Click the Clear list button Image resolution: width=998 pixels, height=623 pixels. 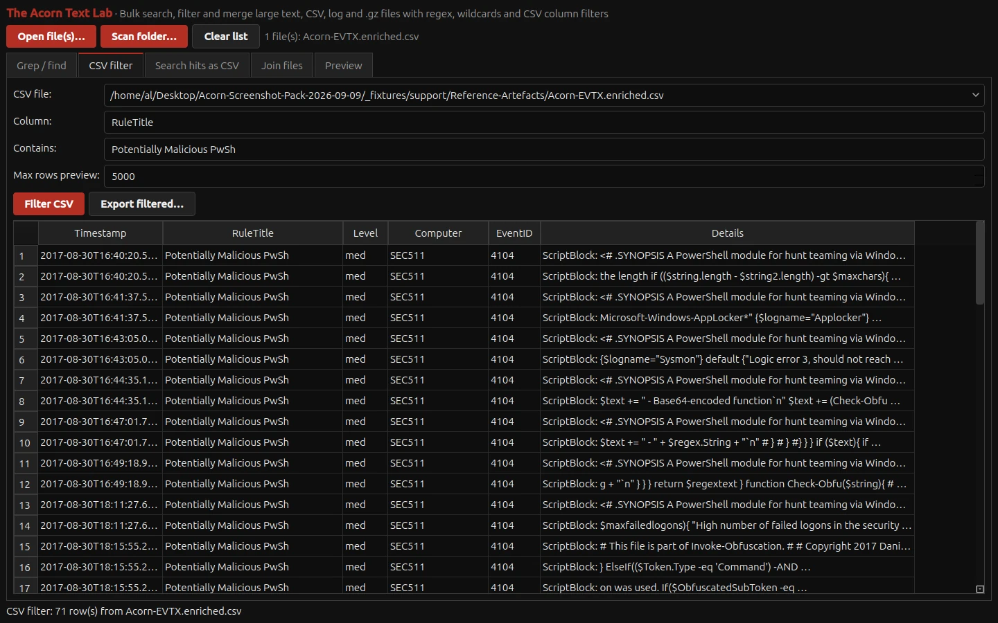coord(226,37)
